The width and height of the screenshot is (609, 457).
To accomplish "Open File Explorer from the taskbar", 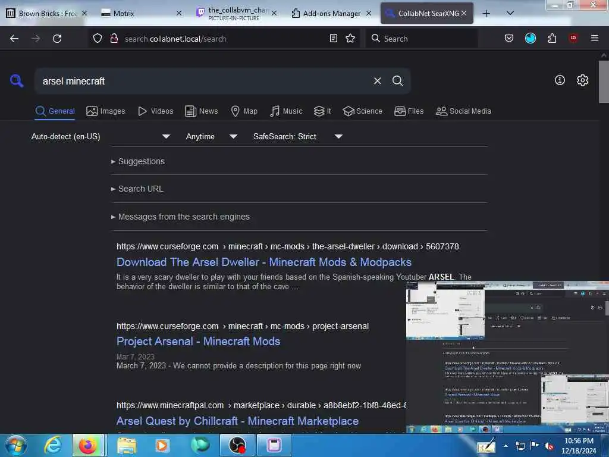I will [x=127, y=445].
